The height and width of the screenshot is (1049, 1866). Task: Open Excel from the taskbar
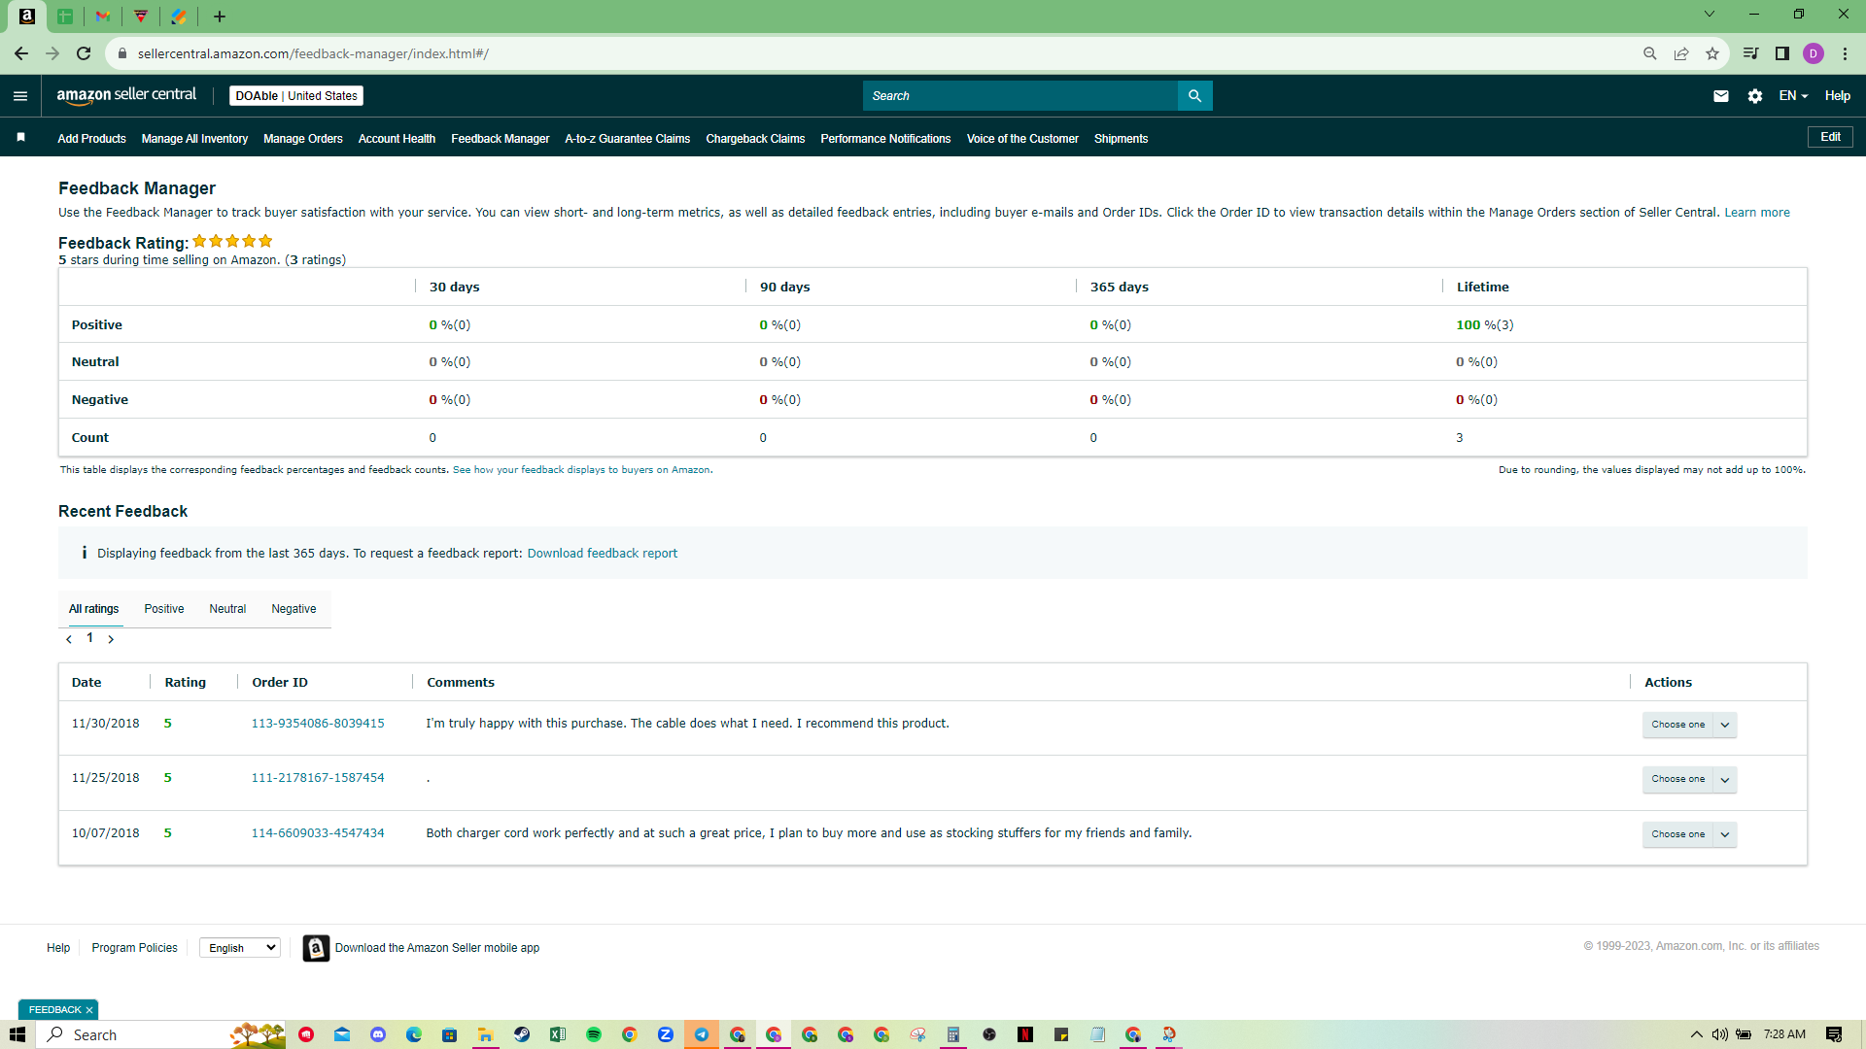coord(558,1034)
